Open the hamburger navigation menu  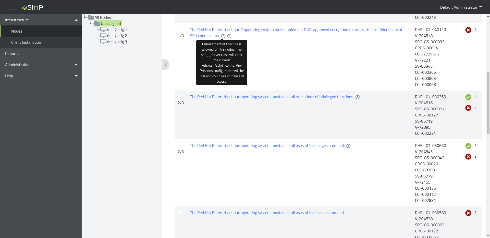click(x=11, y=7)
